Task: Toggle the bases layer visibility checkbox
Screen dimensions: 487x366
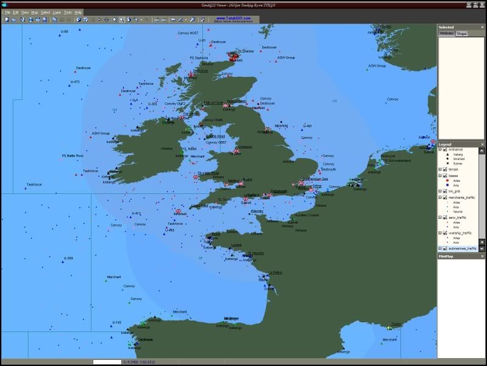Action: coord(445,175)
